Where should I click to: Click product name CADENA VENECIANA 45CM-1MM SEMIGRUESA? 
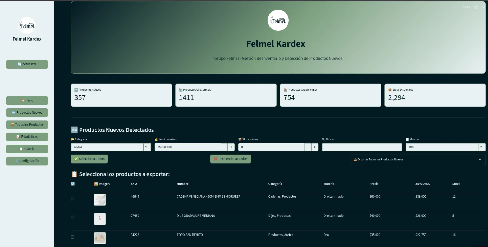pyautogui.click(x=209, y=197)
